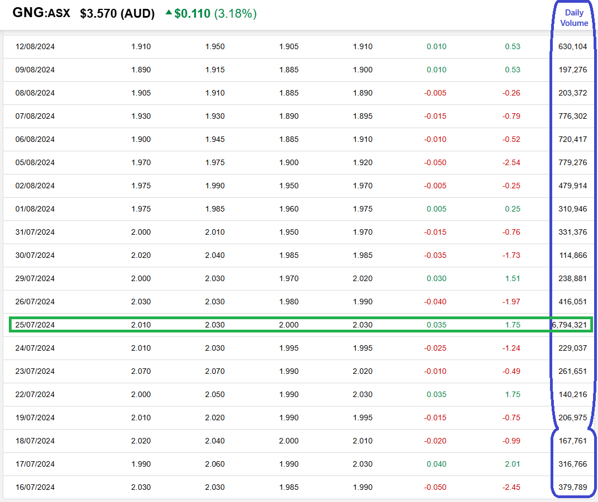The width and height of the screenshot is (598, 502).
Task: Select the highlighted 25/07/2024 date cell
Action: pyautogui.click(x=35, y=325)
